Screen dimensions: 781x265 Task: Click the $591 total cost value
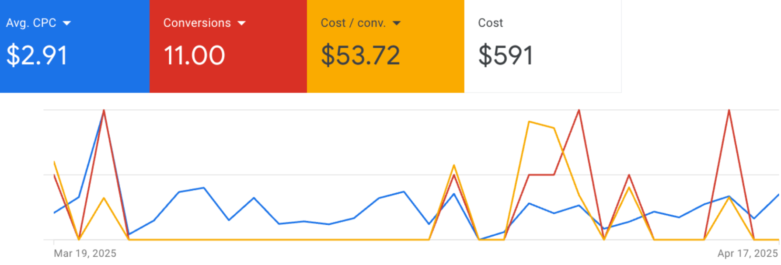click(x=506, y=56)
